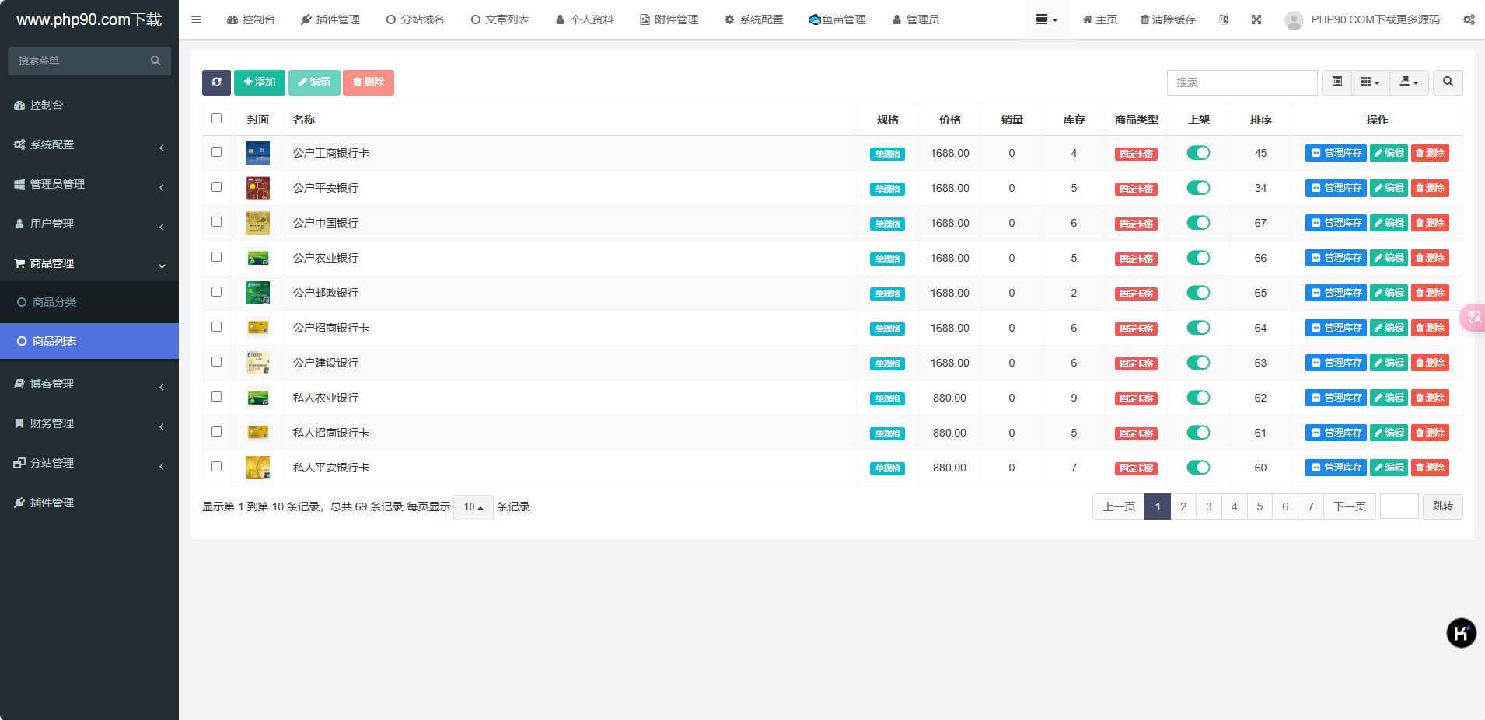Turn off the listing switch for 公户工商银行卡
Viewport: 1485px width, 720px height.
1198,153
